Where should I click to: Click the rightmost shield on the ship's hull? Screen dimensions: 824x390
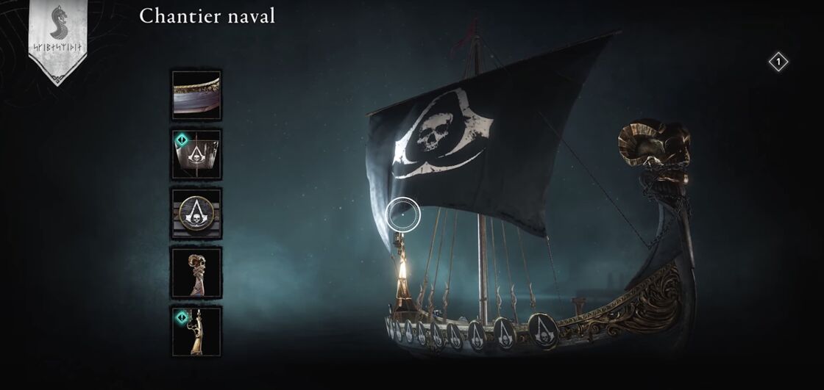(x=544, y=329)
